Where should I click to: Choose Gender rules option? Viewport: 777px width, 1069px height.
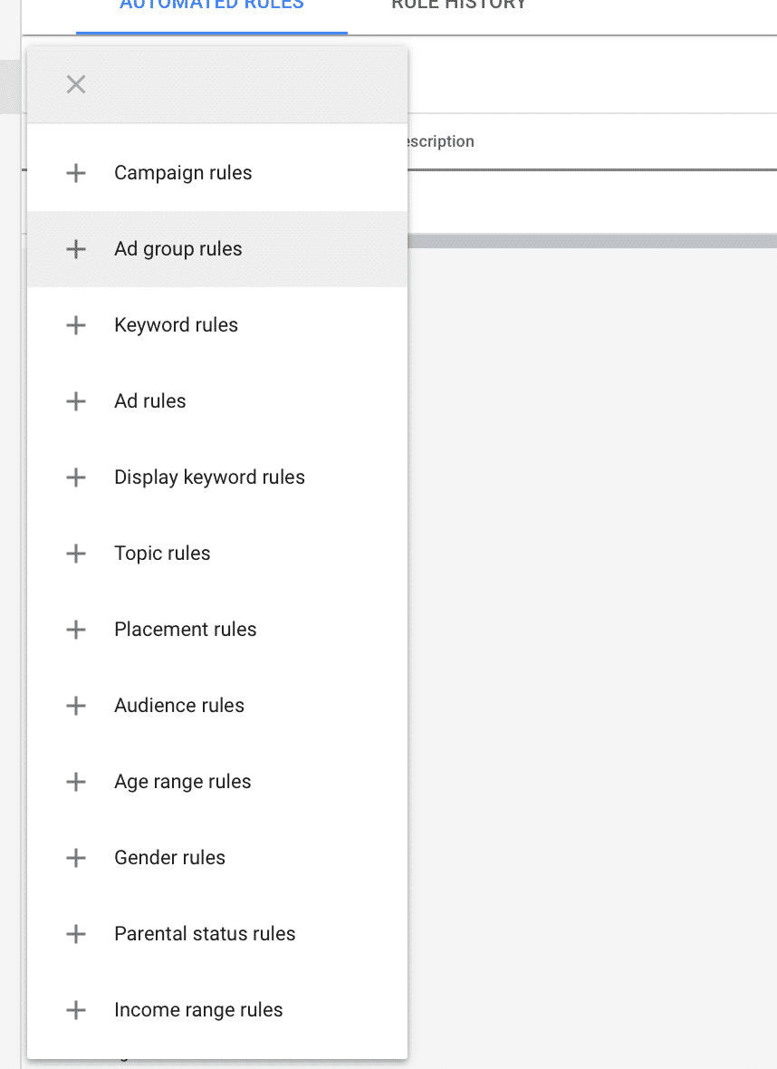[216, 858]
